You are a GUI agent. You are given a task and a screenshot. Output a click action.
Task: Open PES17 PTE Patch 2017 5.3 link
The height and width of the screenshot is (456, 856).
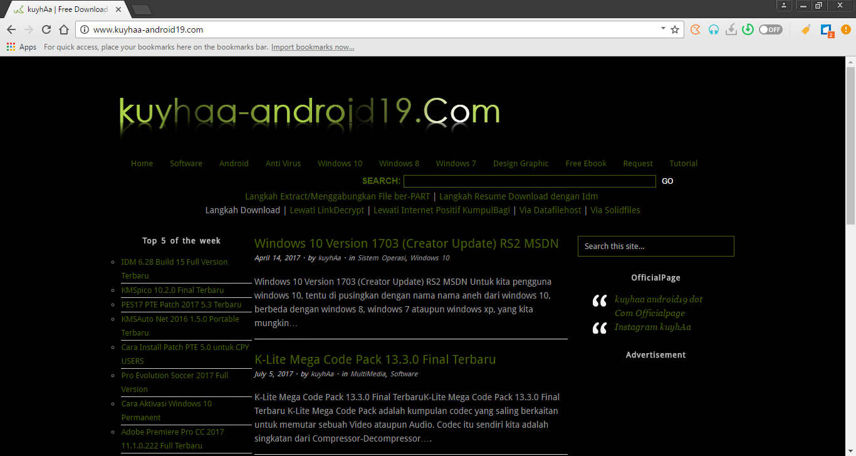coord(181,305)
